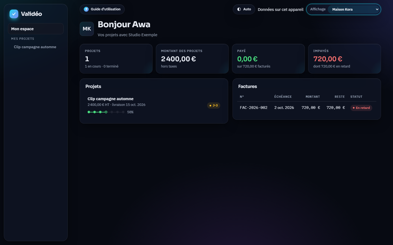
Task: Click the invoice number FAC-2026-002
Action: (x=254, y=108)
